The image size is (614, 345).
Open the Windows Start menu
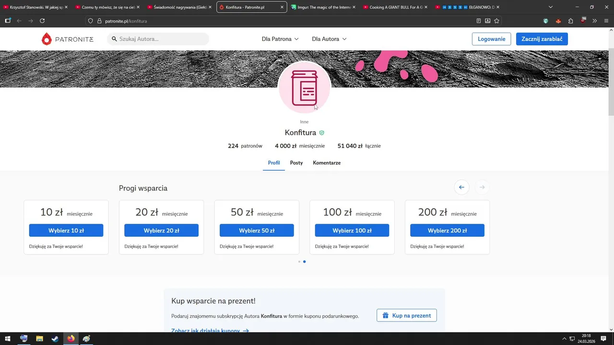8,339
